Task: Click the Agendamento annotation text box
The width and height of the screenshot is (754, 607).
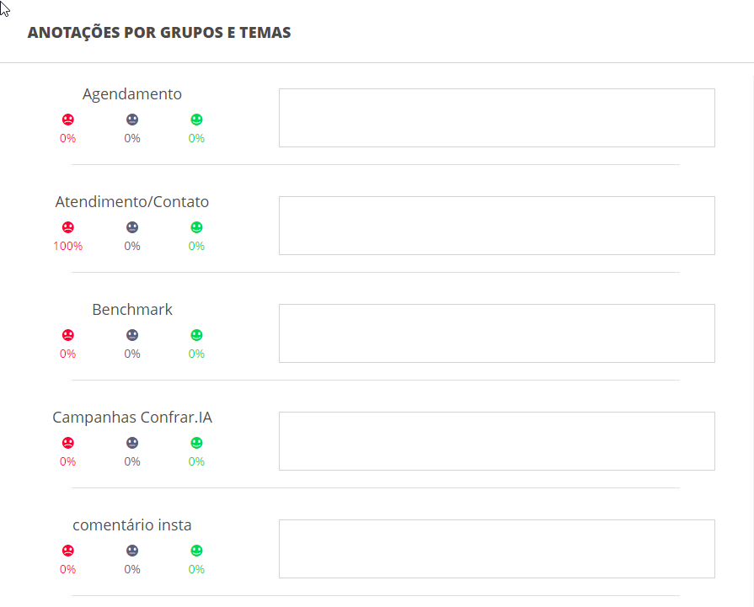Action: click(496, 118)
